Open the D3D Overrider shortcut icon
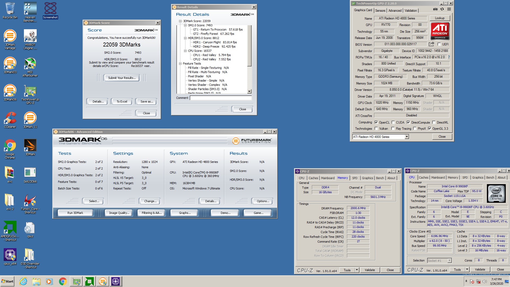The width and height of the screenshot is (510, 287). (x=30, y=259)
